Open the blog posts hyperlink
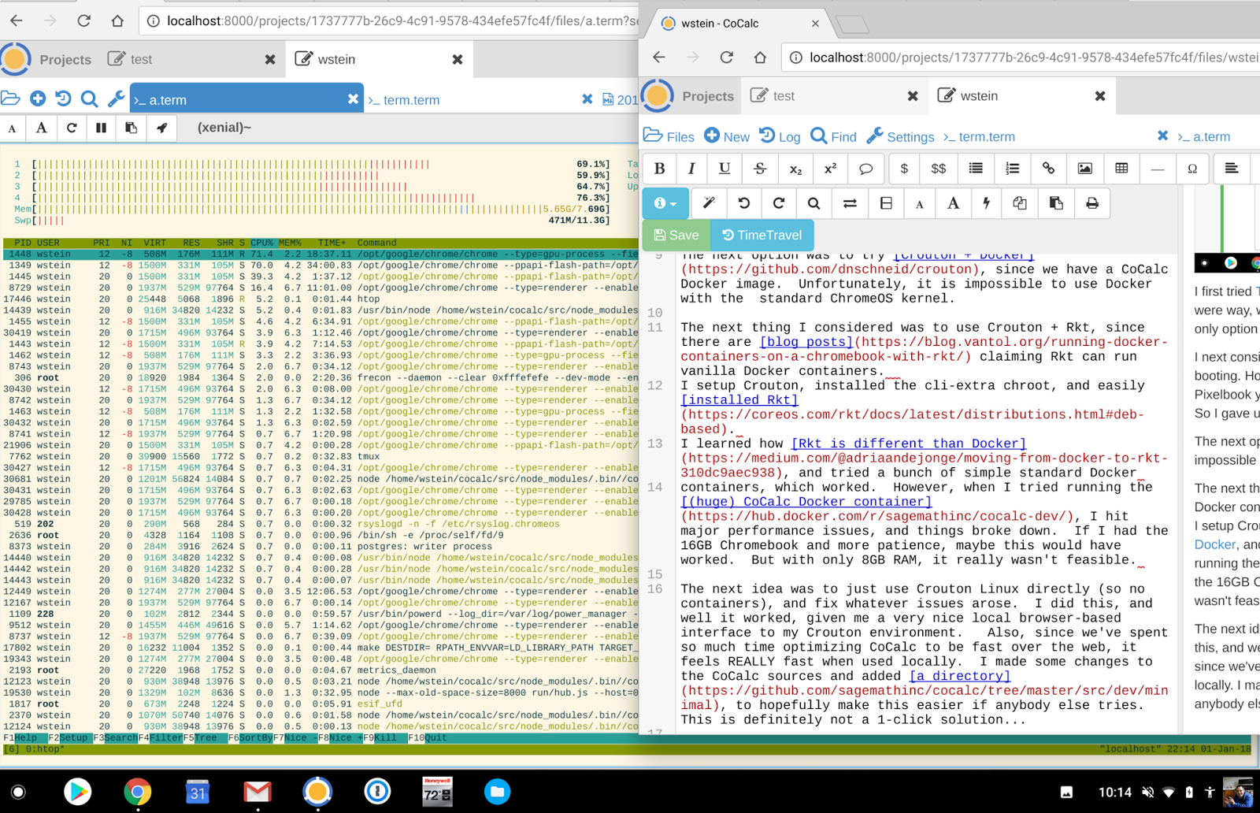The width and height of the screenshot is (1260, 813). [x=805, y=341]
